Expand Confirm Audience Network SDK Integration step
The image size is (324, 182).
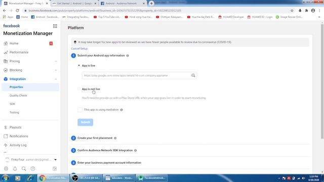click(105, 150)
